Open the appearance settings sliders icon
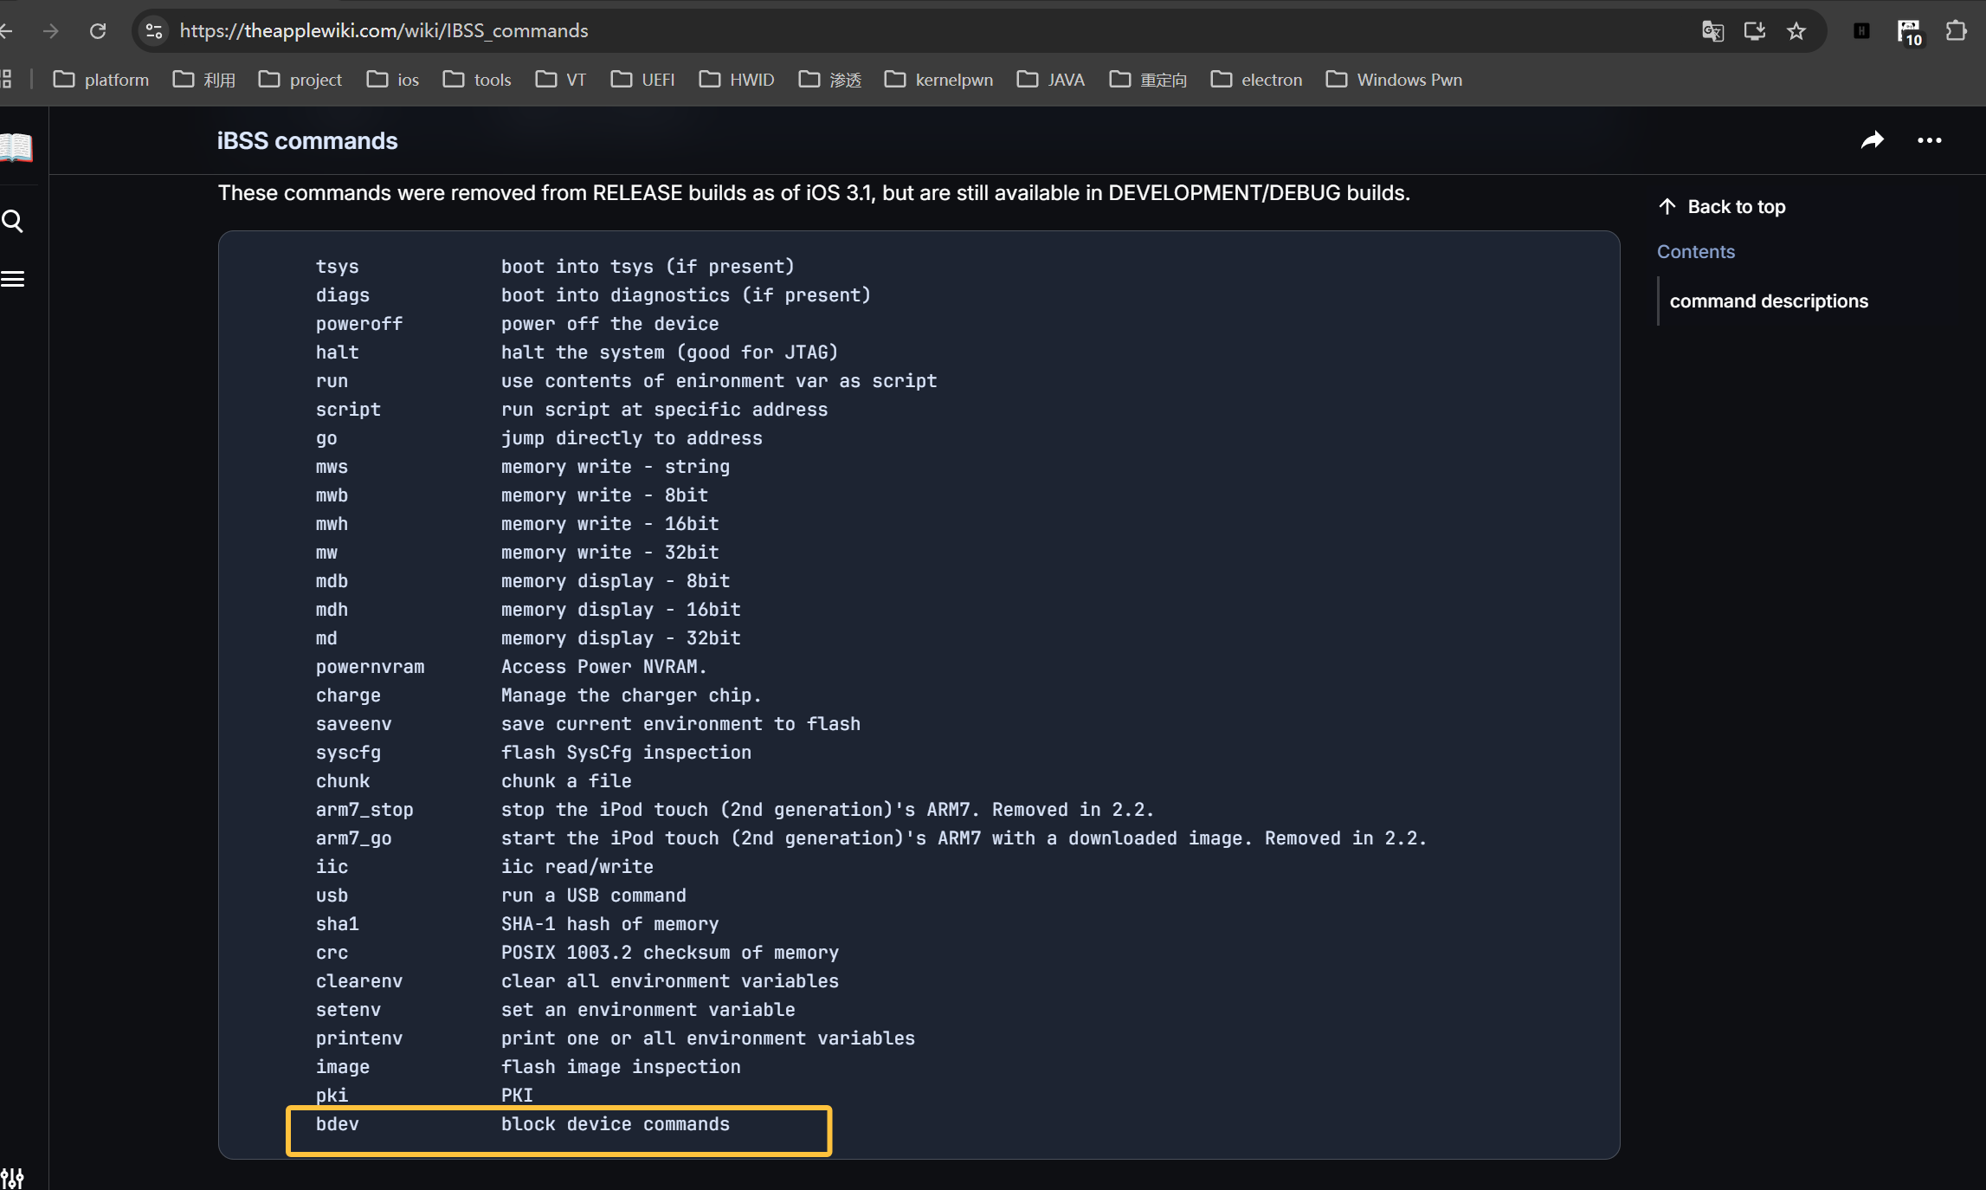The height and width of the screenshot is (1190, 1986). click(x=12, y=1177)
